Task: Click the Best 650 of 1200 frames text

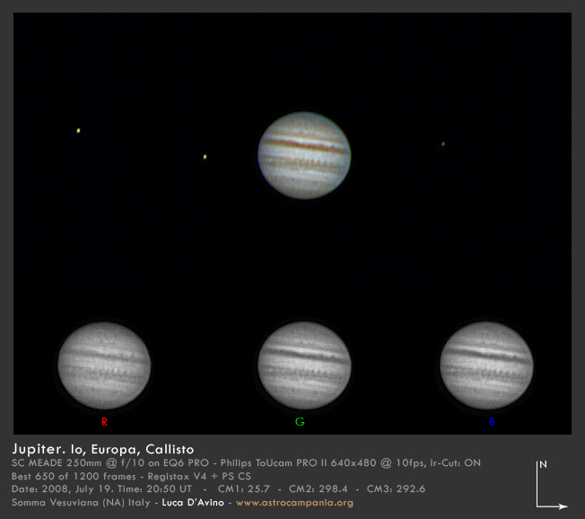Action: pyautogui.click(x=74, y=477)
